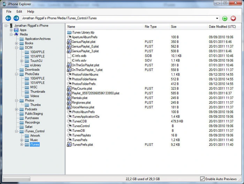
Task: Toggle Enable Auto Previews checkbox
Action: tap(203, 179)
